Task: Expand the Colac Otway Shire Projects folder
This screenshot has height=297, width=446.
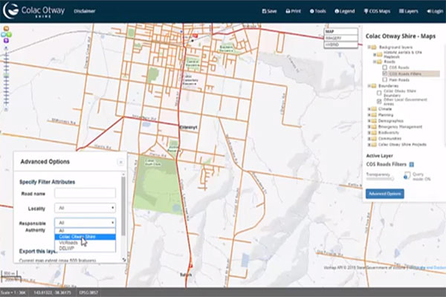Action: click(x=369, y=145)
